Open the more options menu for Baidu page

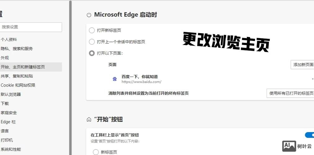tap(312, 79)
